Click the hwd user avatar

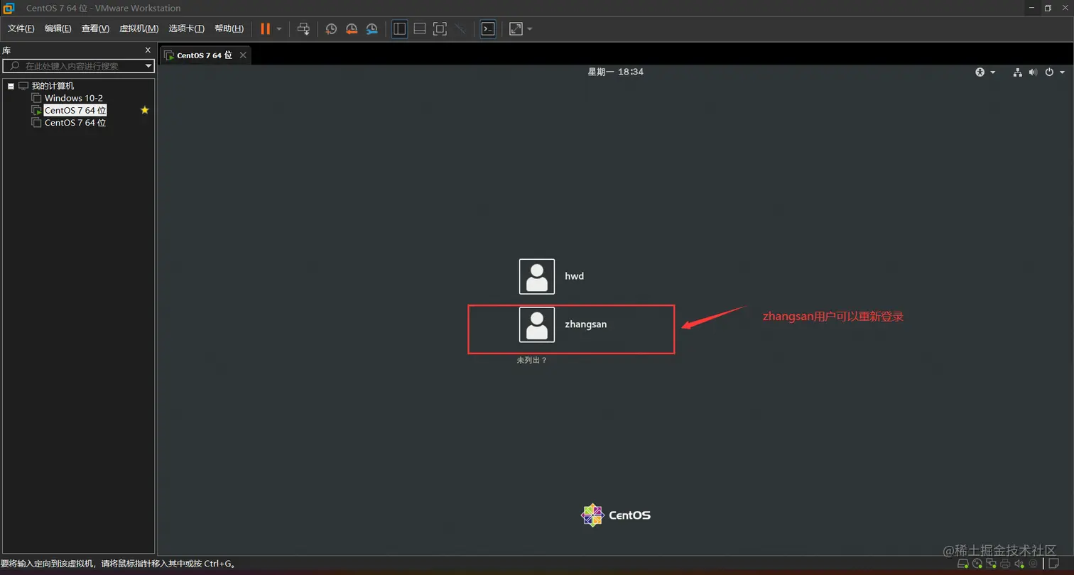(x=537, y=276)
